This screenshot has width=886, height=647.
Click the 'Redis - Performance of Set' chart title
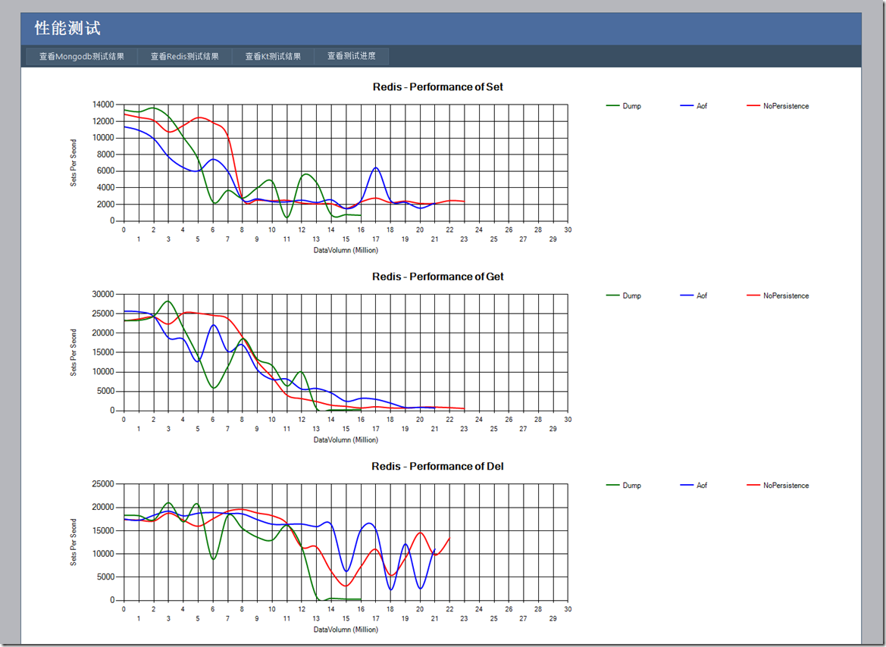pyautogui.click(x=438, y=87)
